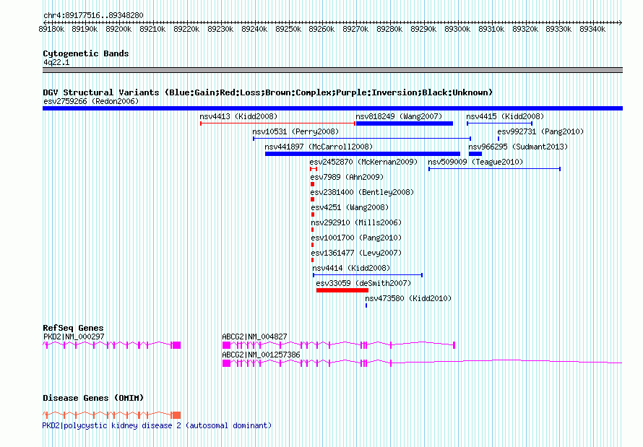
Task: Select the orange PKD2 OMIM gene glyph
Action: [x=111, y=415]
